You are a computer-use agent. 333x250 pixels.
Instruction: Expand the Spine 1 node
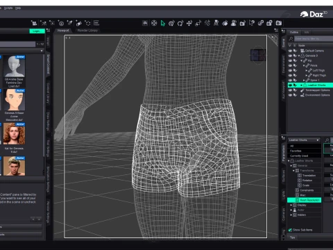[304, 81]
